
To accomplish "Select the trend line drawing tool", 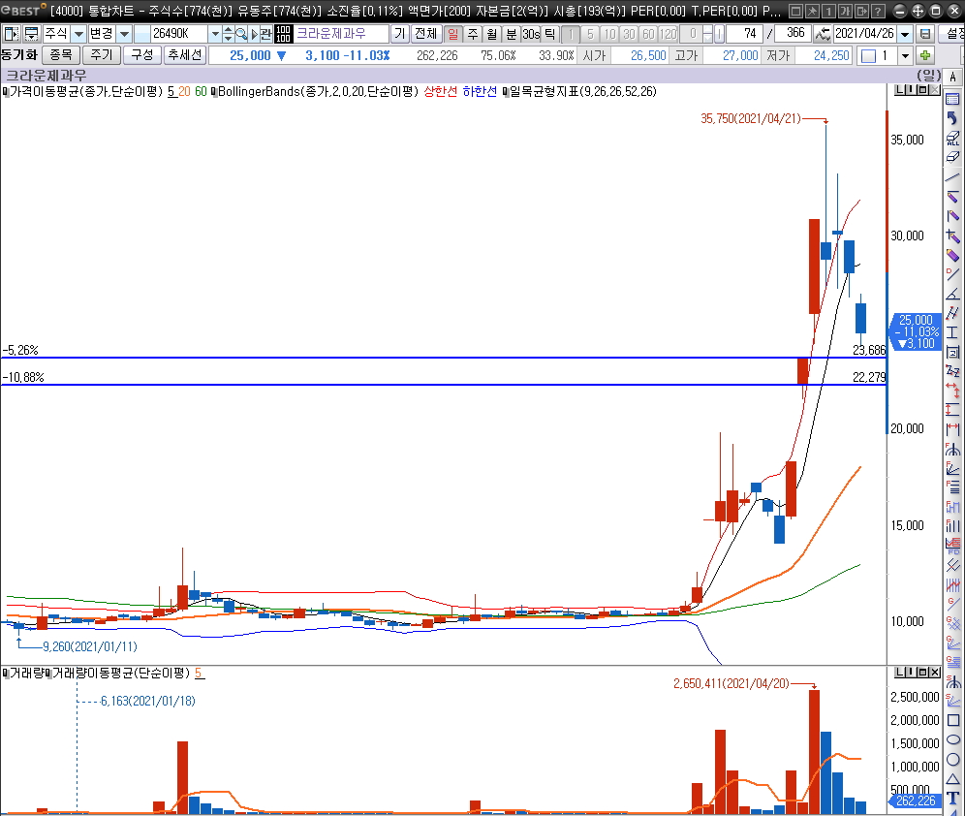I will click(x=952, y=177).
